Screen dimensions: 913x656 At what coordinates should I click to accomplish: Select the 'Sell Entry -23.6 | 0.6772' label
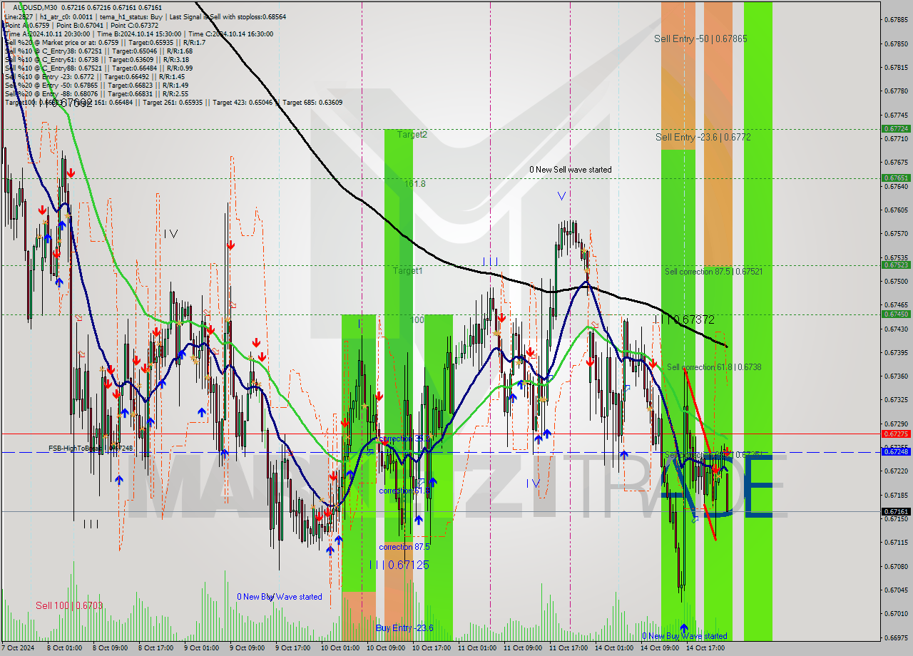coord(703,137)
